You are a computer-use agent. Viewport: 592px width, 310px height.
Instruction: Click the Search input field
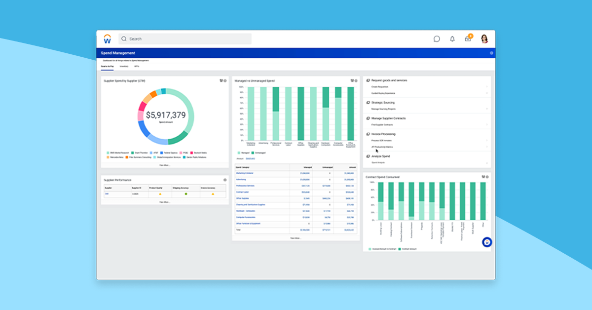[185, 39]
